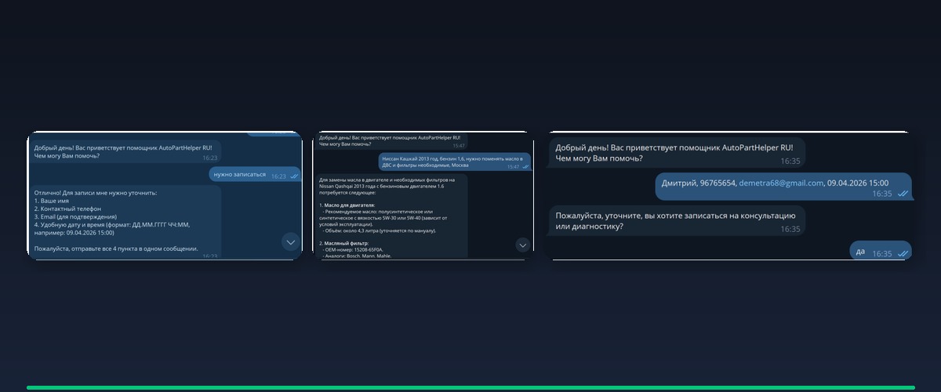Click read-receipt ticks on the Ниссан Кашкай message
Screen dimensions: 941x392
point(525,166)
